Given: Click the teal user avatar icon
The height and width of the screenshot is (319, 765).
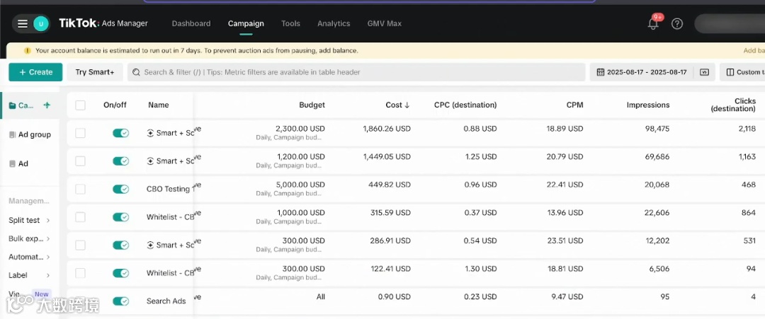Looking at the screenshot, I should 41,23.
